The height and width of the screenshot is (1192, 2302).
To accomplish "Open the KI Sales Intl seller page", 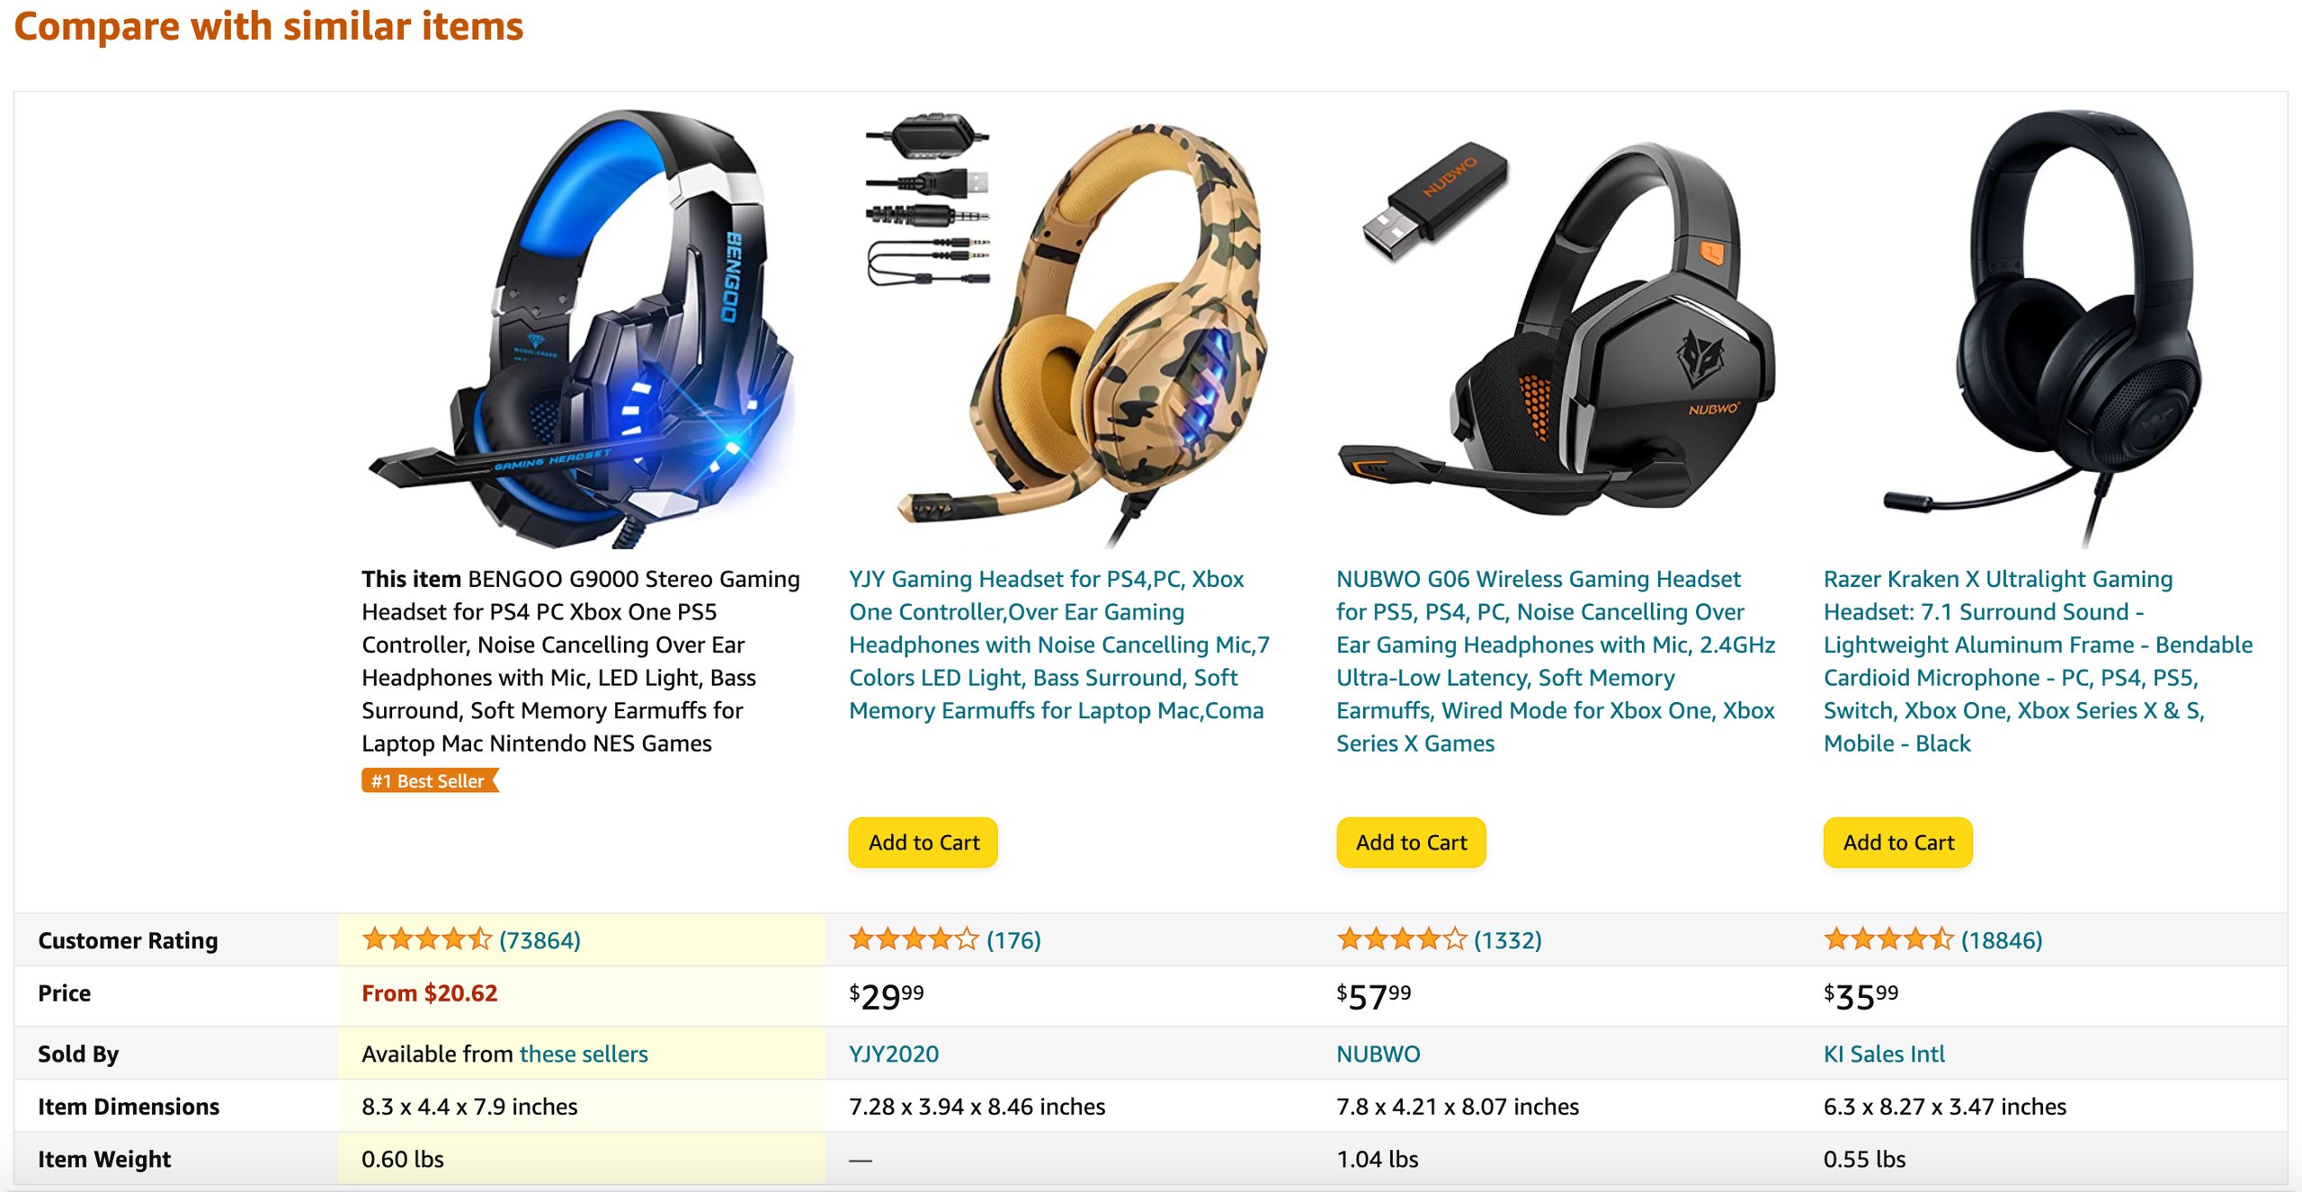I will (1884, 1054).
